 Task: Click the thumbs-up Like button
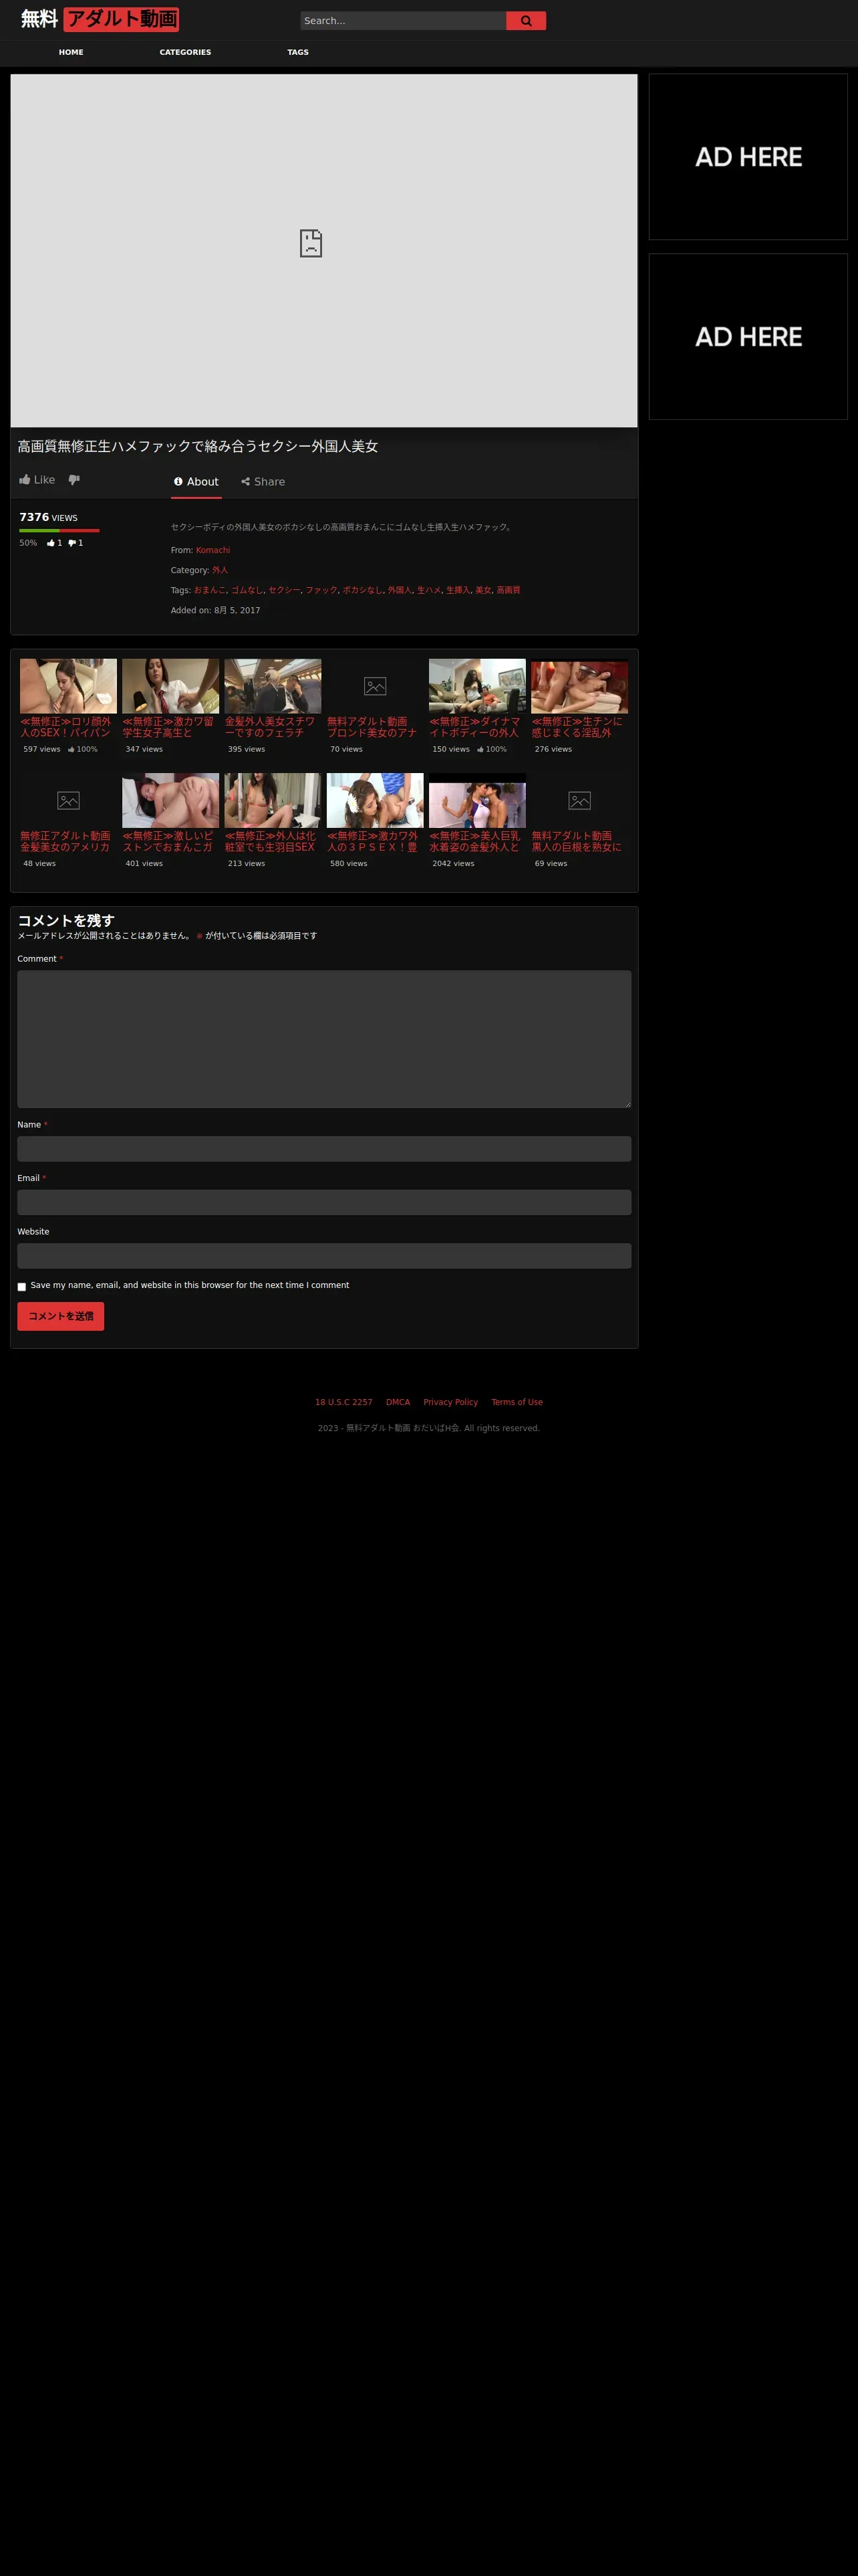point(37,480)
